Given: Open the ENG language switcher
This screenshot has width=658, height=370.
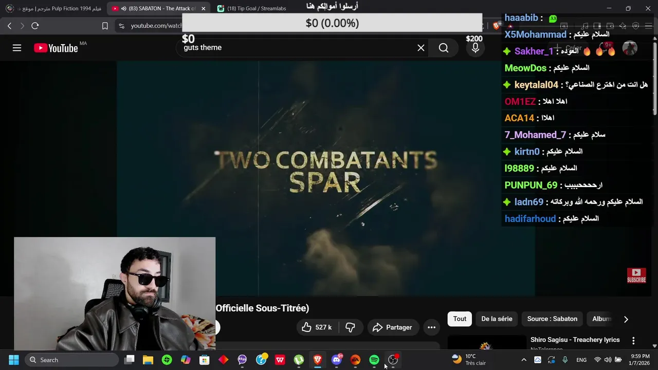Looking at the screenshot, I should tap(581, 360).
